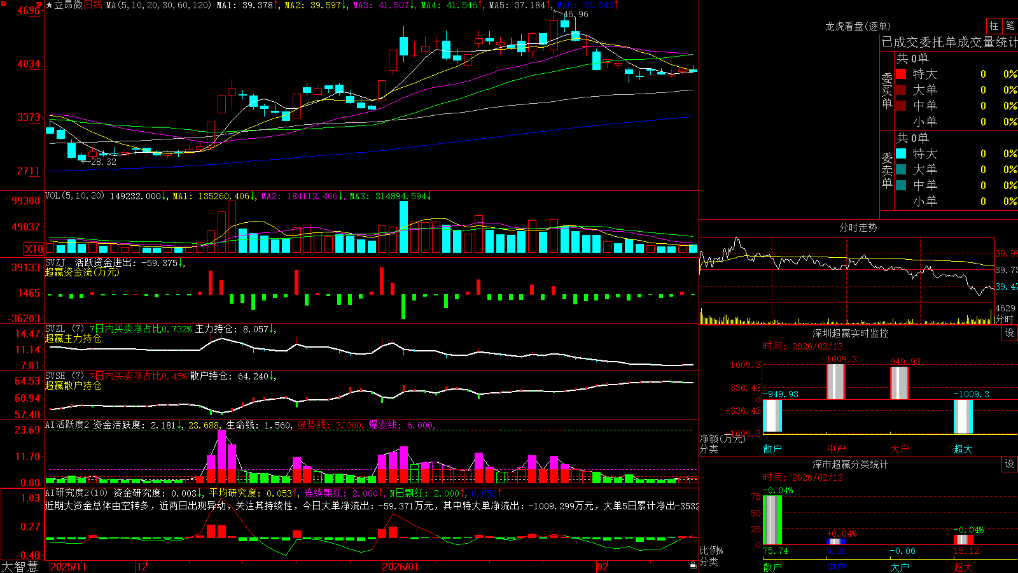Select the 龙虎看盘(逐单) panel title

coord(858,26)
